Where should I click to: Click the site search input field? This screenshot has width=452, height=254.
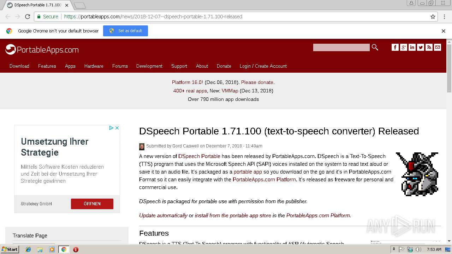click(x=341, y=47)
